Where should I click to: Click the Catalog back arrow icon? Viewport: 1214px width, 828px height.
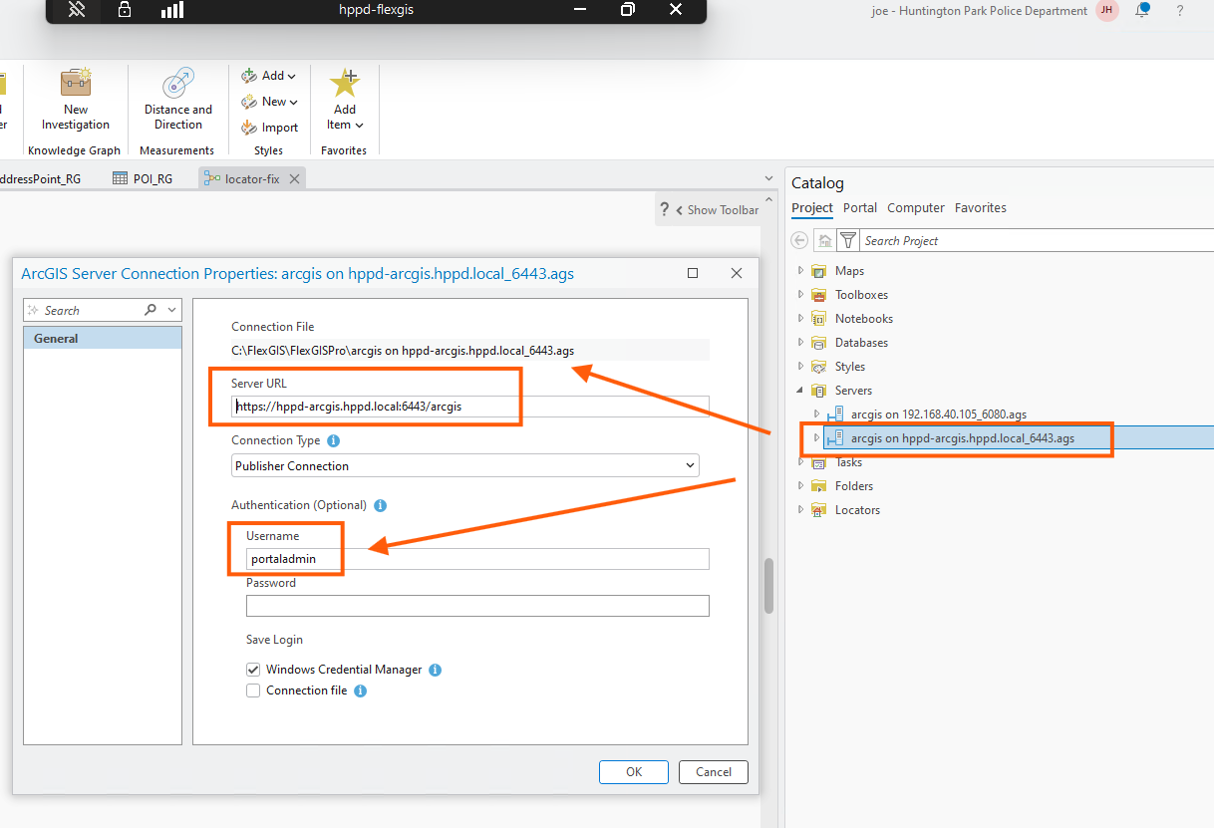[x=799, y=240]
